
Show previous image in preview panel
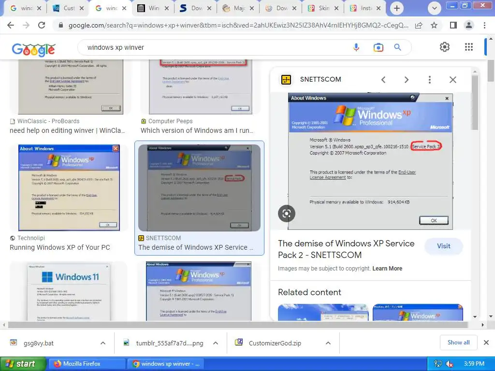point(383,80)
